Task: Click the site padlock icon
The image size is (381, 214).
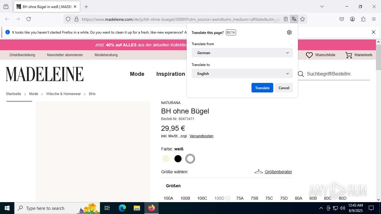Action: pyautogui.click(x=76, y=19)
